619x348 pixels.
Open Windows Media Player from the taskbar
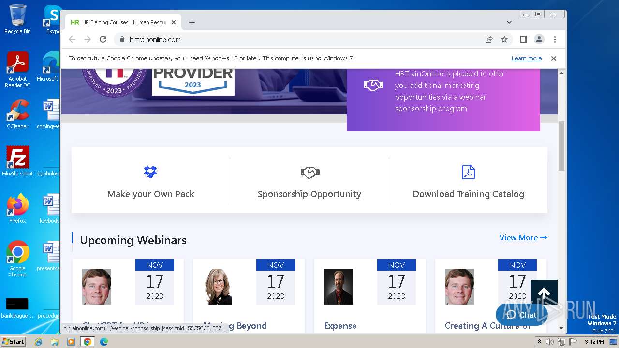[71, 342]
